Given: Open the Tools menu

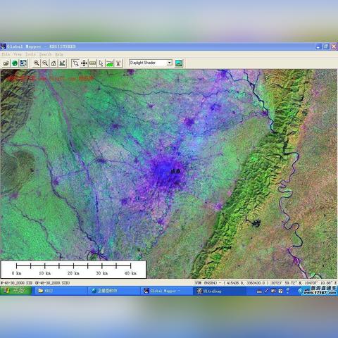Looking at the screenshot, I should coord(31,54).
